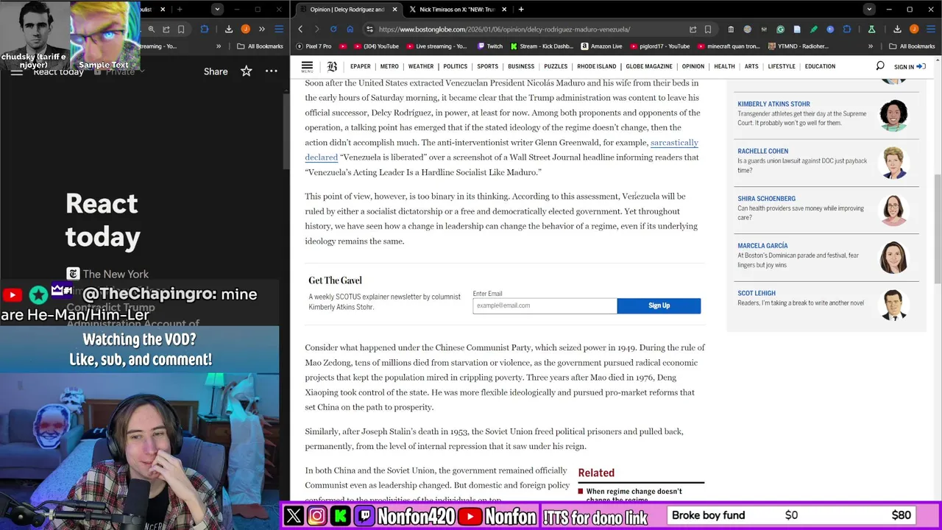Open the piglord17 - YouTube bookmark

click(659, 46)
